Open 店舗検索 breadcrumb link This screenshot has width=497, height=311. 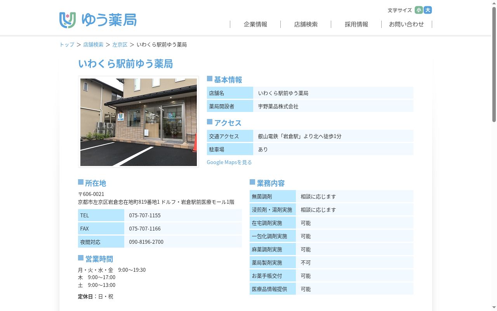tap(93, 45)
